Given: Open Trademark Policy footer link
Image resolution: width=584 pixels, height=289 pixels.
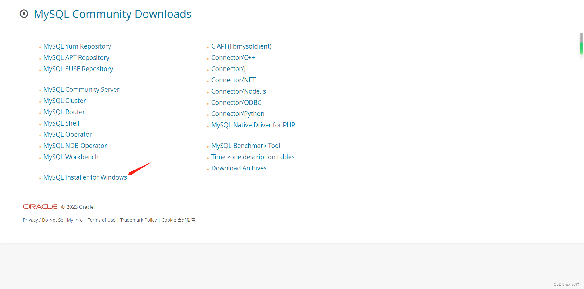Looking at the screenshot, I should [138, 220].
